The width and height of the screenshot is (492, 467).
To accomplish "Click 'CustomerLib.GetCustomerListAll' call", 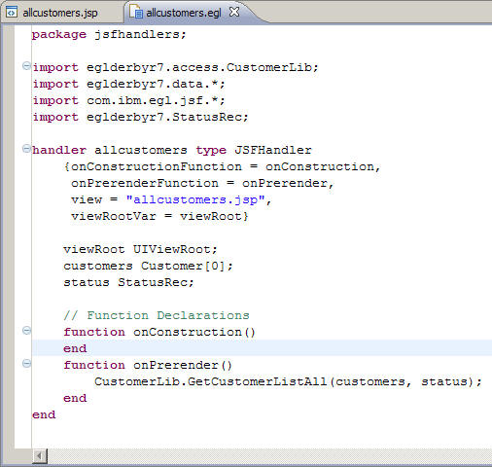I will coord(211,381).
